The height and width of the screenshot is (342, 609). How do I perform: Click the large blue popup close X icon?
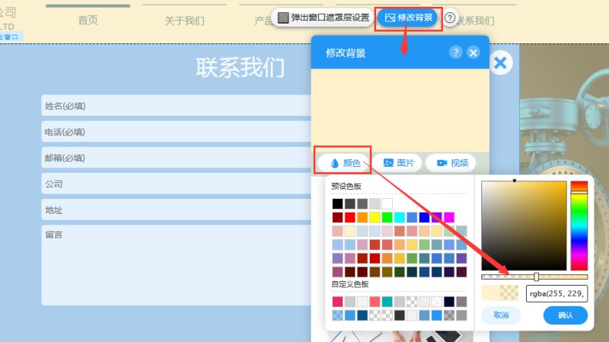click(500, 63)
